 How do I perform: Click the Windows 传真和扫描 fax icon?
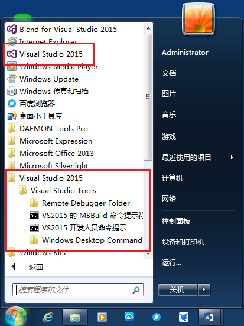point(12,92)
